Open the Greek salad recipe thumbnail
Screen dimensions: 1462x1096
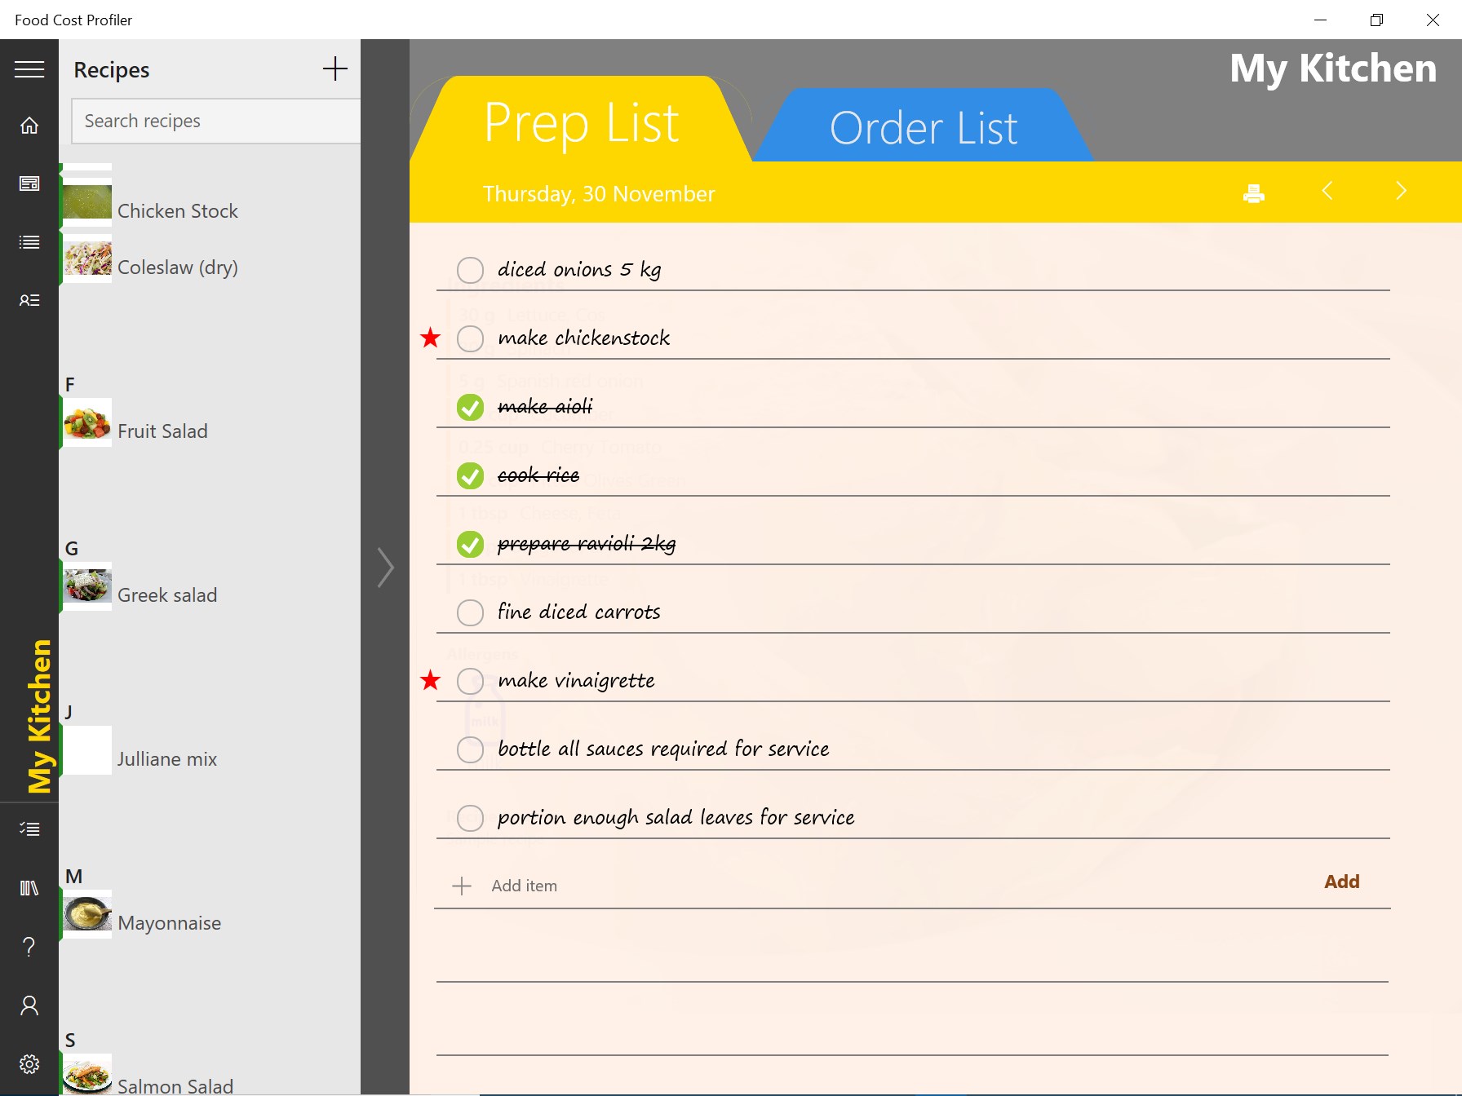click(x=86, y=585)
